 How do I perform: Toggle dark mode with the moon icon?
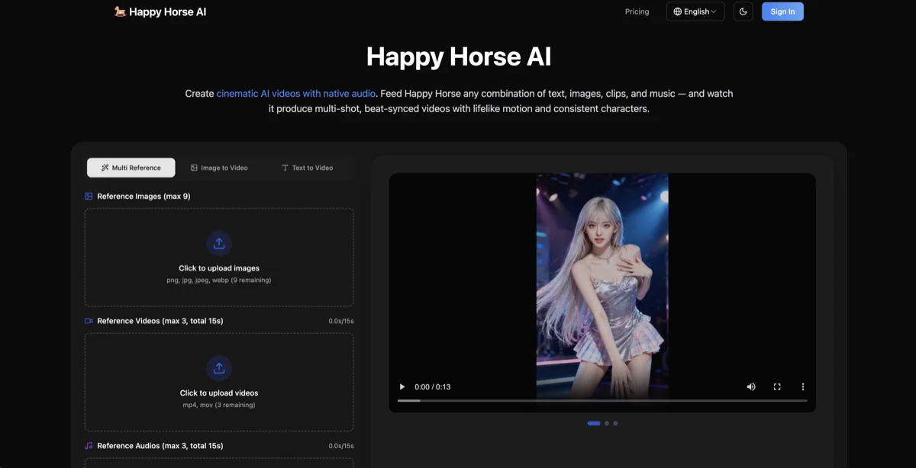(743, 11)
